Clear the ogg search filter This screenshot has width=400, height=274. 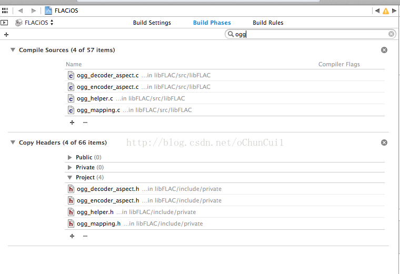tap(392, 34)
